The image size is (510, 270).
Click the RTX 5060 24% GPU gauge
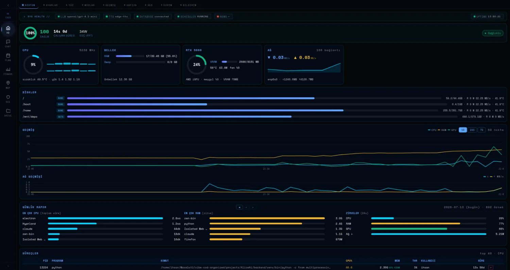point(197,65)
